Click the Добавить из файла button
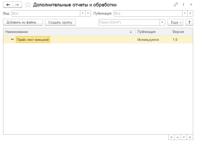 [23, 22]
